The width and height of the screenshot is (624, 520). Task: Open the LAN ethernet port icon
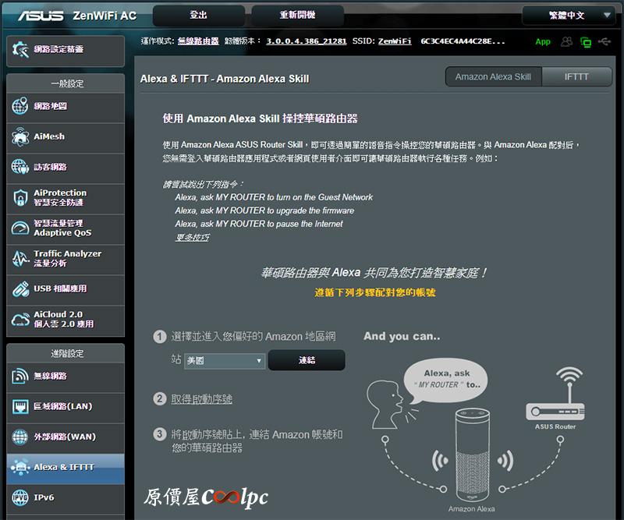[x=20, y=407]
